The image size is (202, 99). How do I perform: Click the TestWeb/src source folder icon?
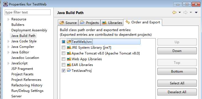(x=69, y=42)
